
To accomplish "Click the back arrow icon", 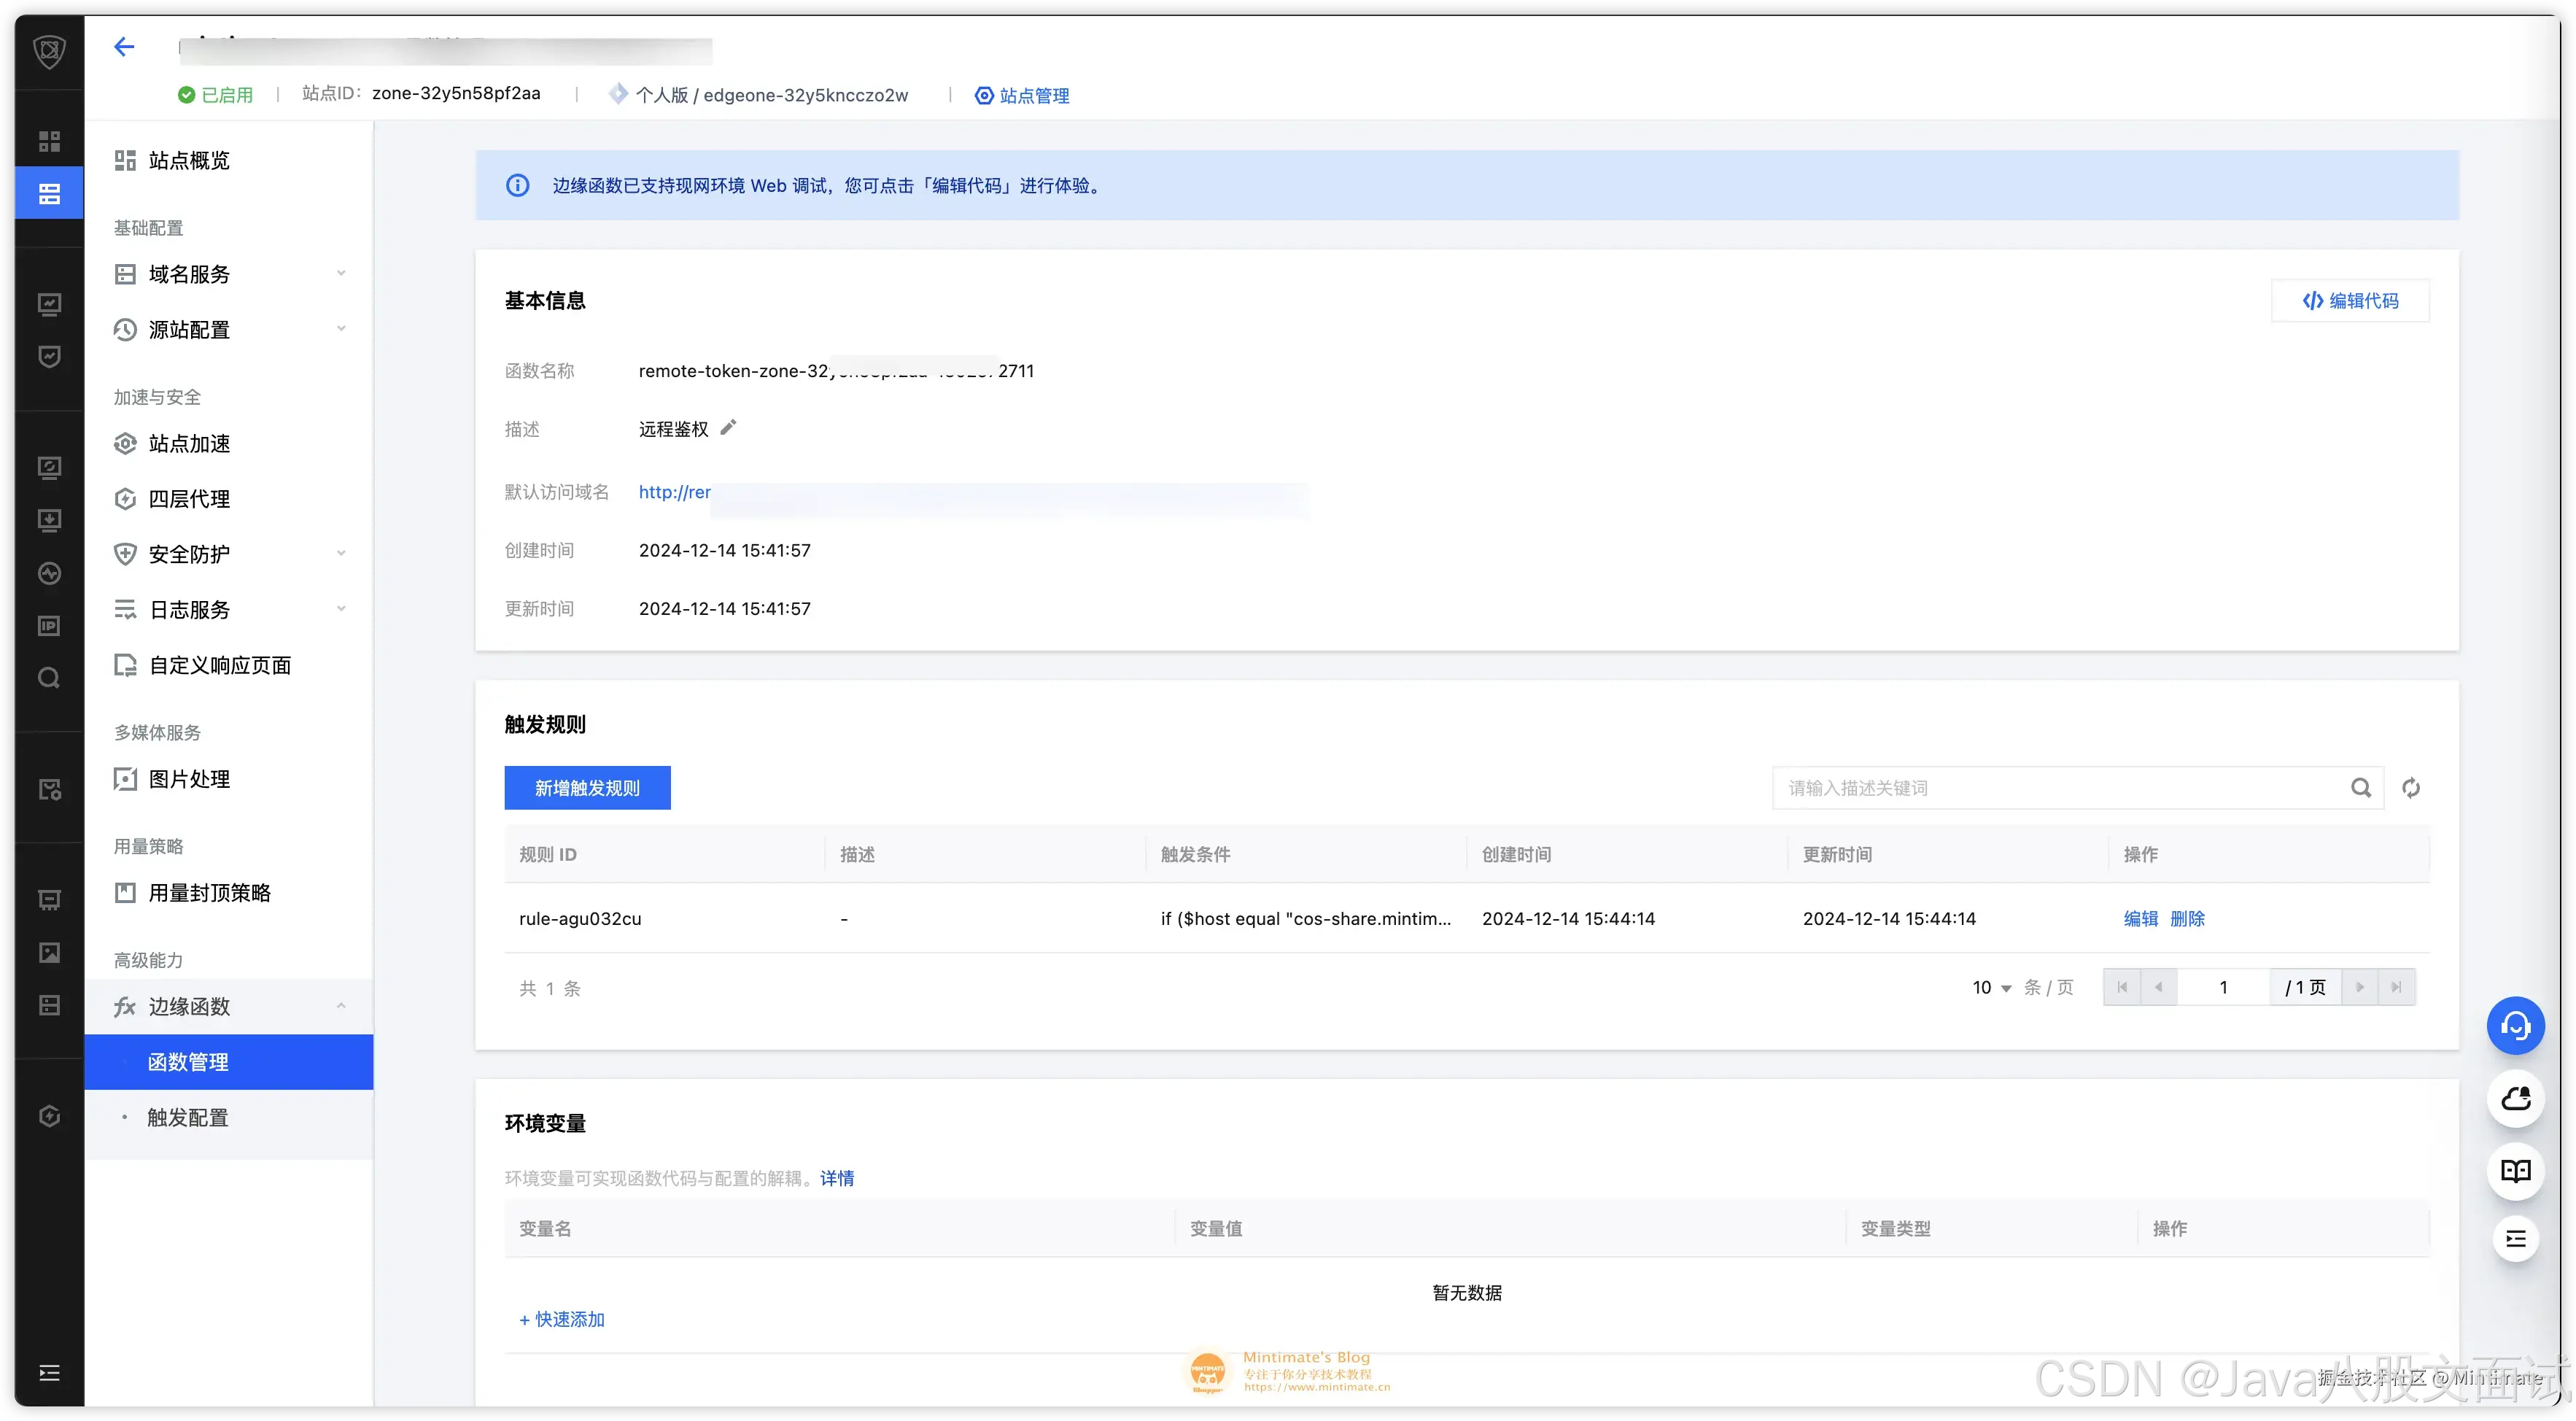I will coord(124,47).
